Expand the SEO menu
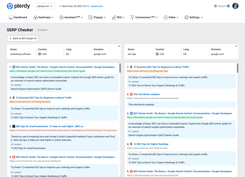 pyautogui.click(x=118, y=17)
